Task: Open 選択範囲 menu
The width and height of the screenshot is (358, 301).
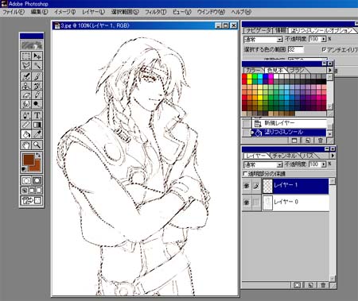Action: click(x=125, y=12)
